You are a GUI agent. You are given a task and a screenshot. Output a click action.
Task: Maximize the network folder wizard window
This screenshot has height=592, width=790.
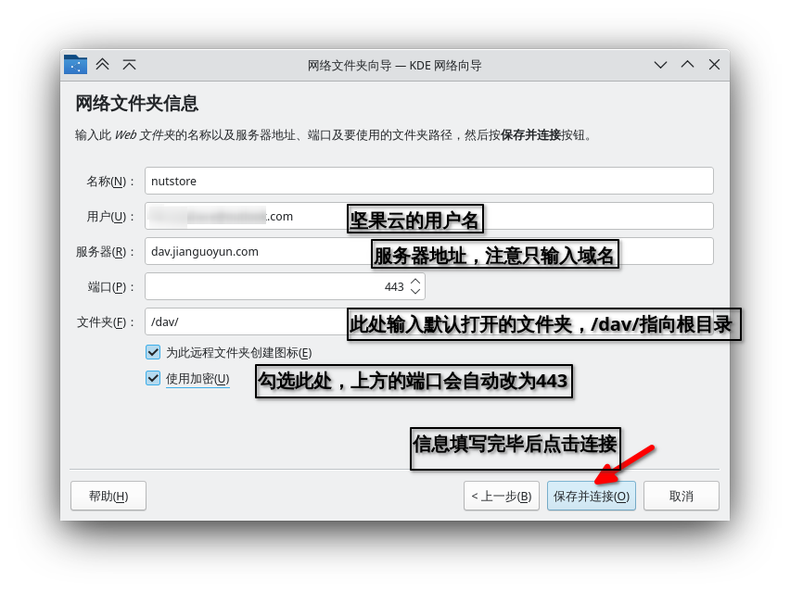[x=687, y=65]
